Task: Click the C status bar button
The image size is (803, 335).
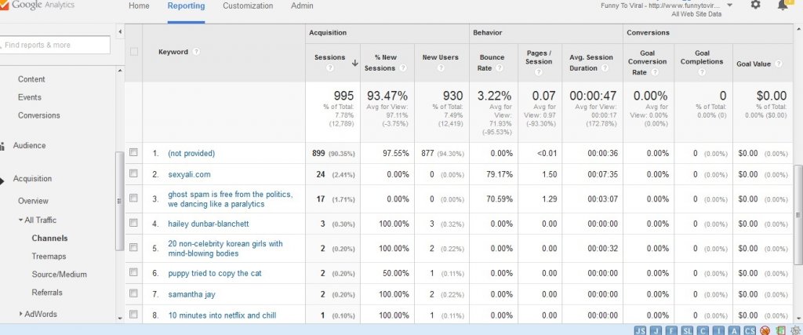Action: (703, 331)
